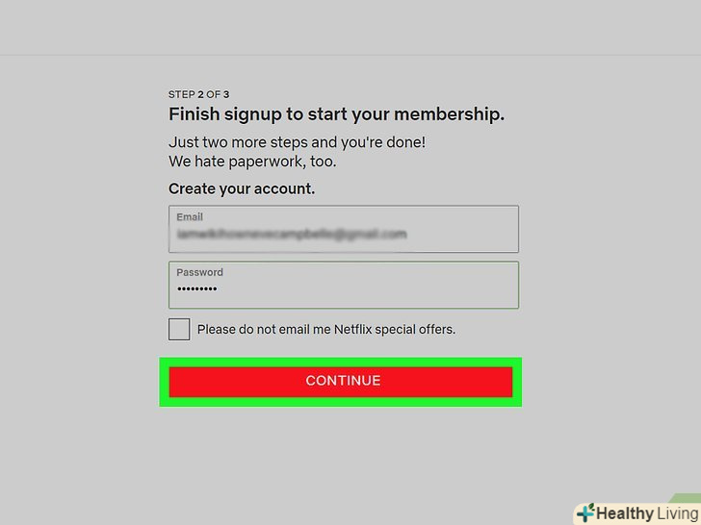Click the 'Finish signup to start your membership' heading
Viewport: 701px width, 525px height.
click(x=336, y=114)
